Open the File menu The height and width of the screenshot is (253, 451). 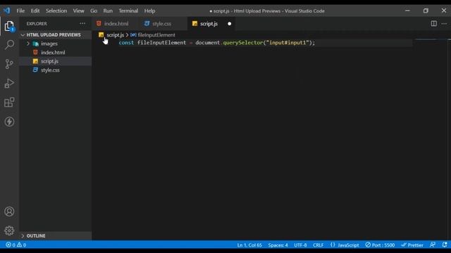pos(20,11)
